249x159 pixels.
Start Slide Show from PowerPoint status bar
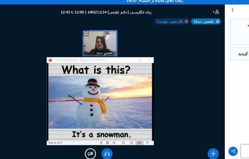[x=147, y=143]
